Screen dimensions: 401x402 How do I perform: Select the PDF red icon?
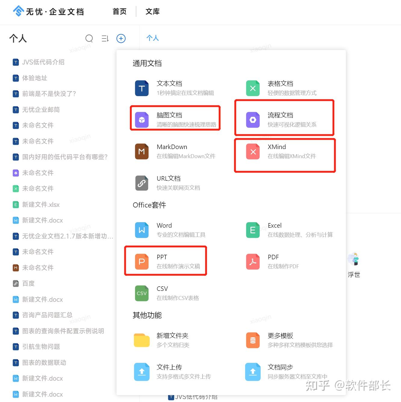point(253,262)
